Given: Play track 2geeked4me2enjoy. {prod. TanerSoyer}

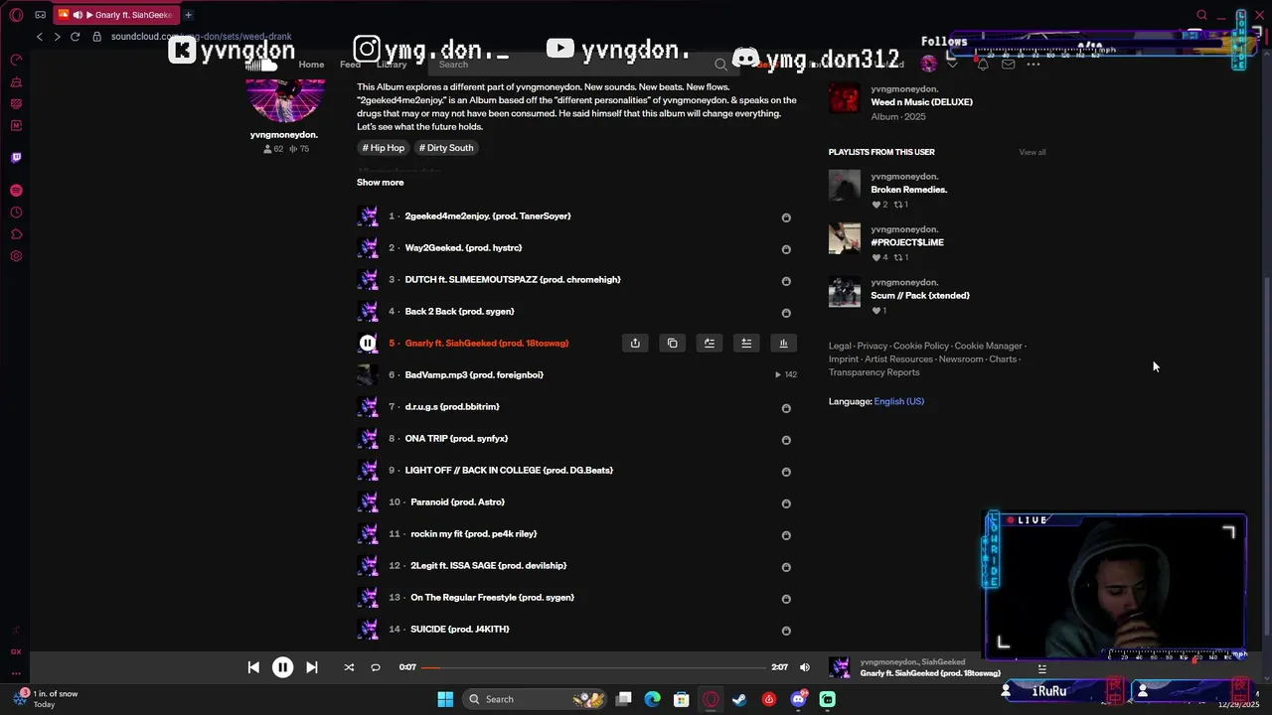Looking at the screenshot, I should 488,215.
